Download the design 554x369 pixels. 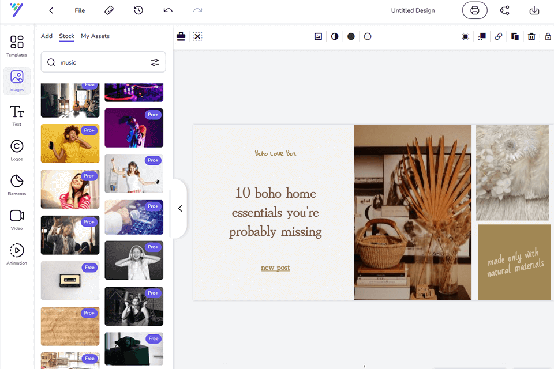(x=534, y=10)
